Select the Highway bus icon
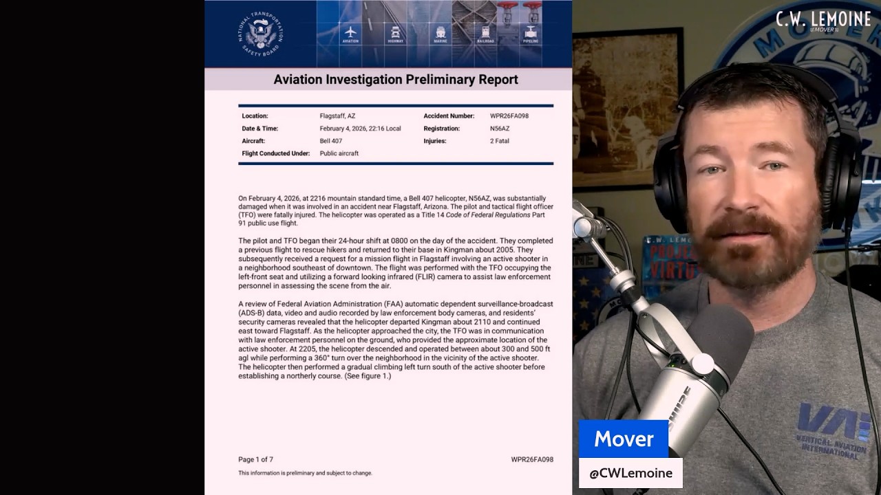Viewport: 881px width, 495px height. click(396, 34)
